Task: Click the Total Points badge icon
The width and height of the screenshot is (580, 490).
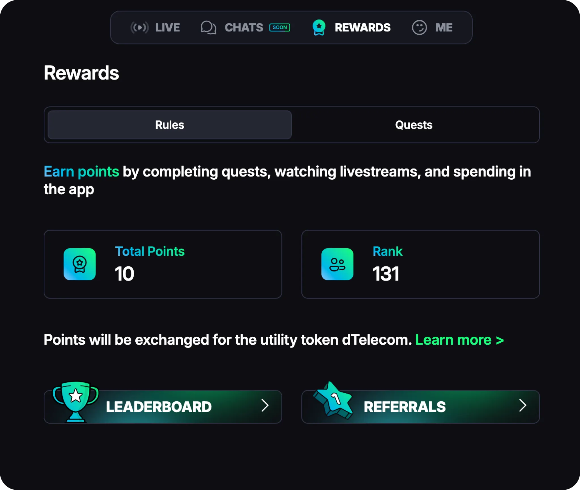Action: 80,264
